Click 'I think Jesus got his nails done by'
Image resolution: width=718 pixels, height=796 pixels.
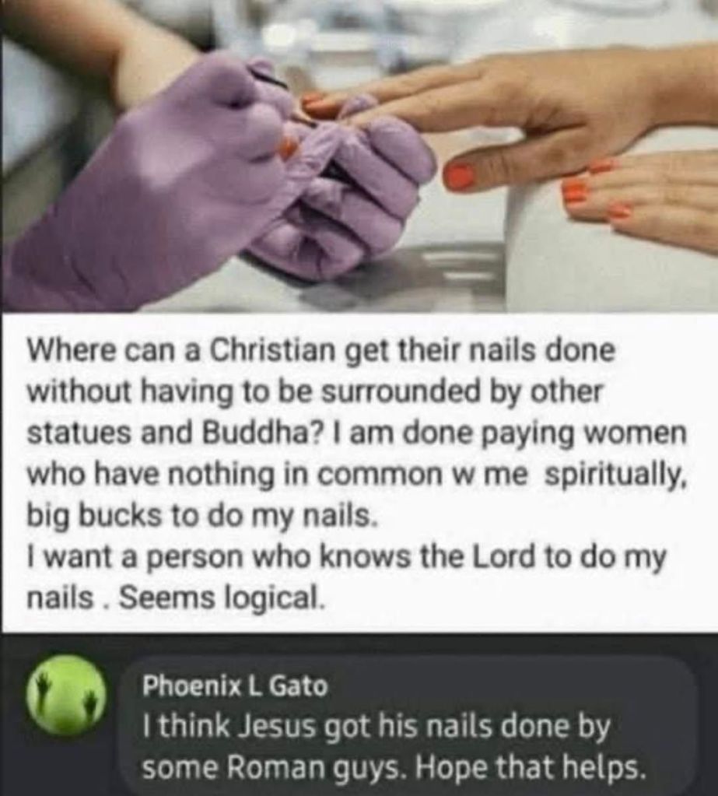click(x=377, y=727)
